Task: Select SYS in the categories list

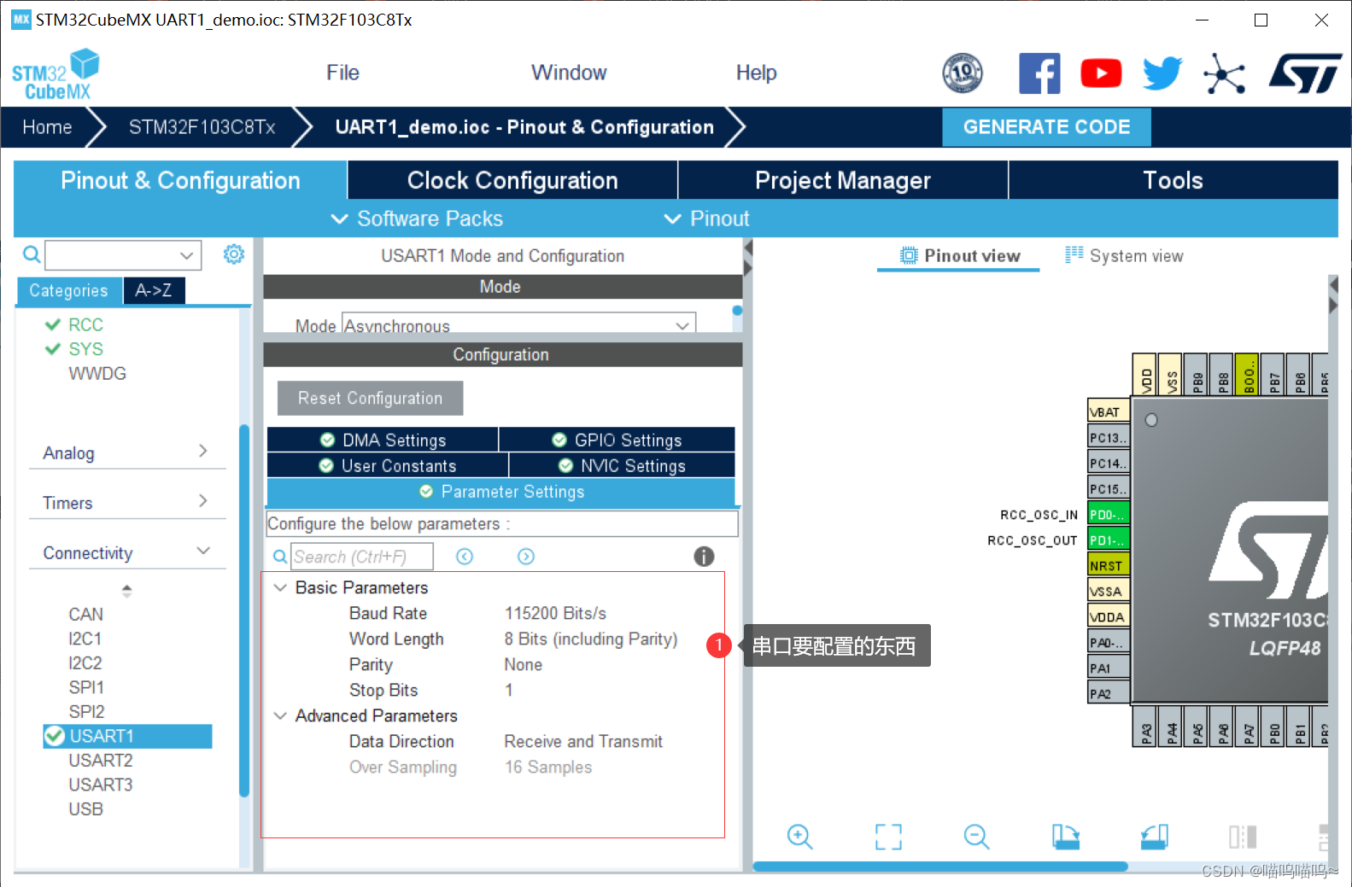Action: click(x=85, y=348)
